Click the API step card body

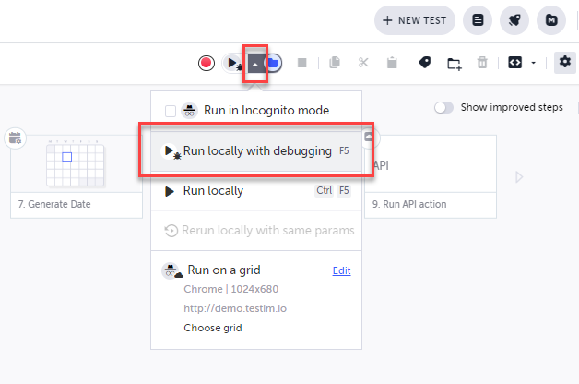[431, 163]
